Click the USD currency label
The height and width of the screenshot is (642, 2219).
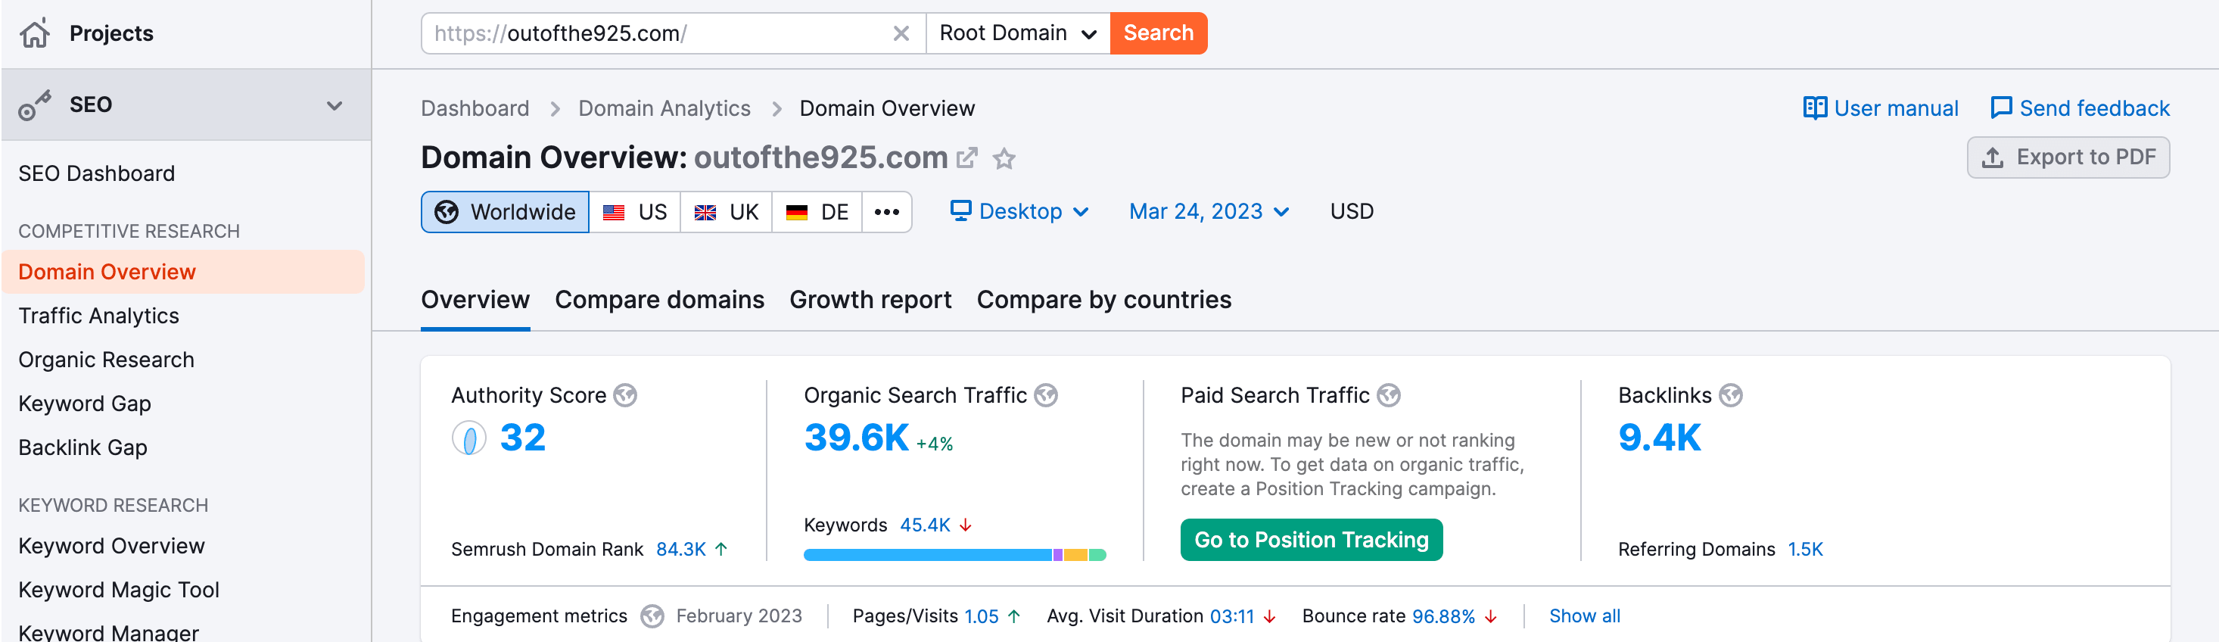(x=1352, y=211)
